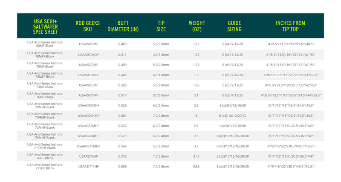Image resolution: width=341 pixels, height=182 pixels.
Task: Click the USAASI70MXF SKU cell
Action: [x=89, y=55]
